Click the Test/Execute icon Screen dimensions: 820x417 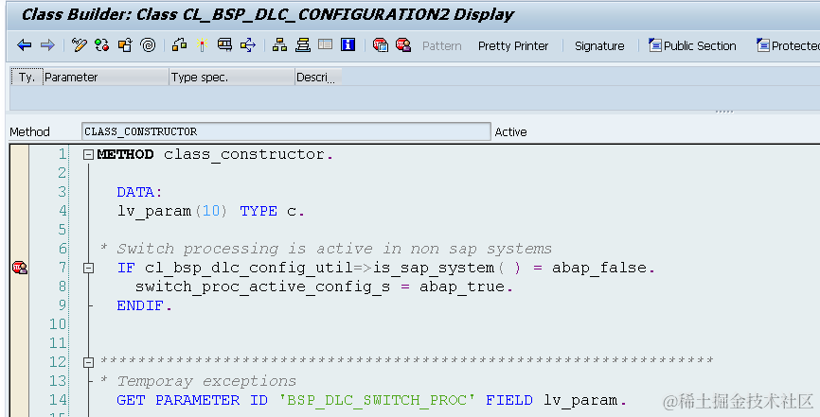(224, 45)
